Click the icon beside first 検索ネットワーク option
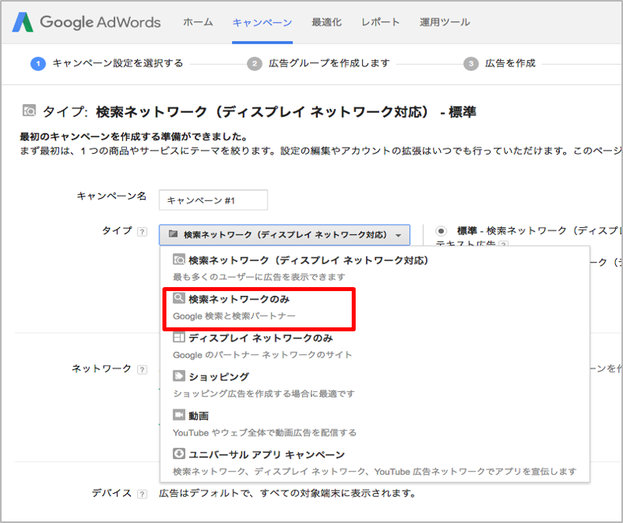 (179, 260)
